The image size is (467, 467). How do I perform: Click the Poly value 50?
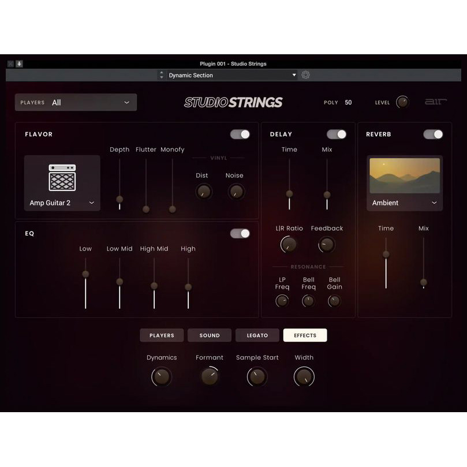click(x=348, y=102)
